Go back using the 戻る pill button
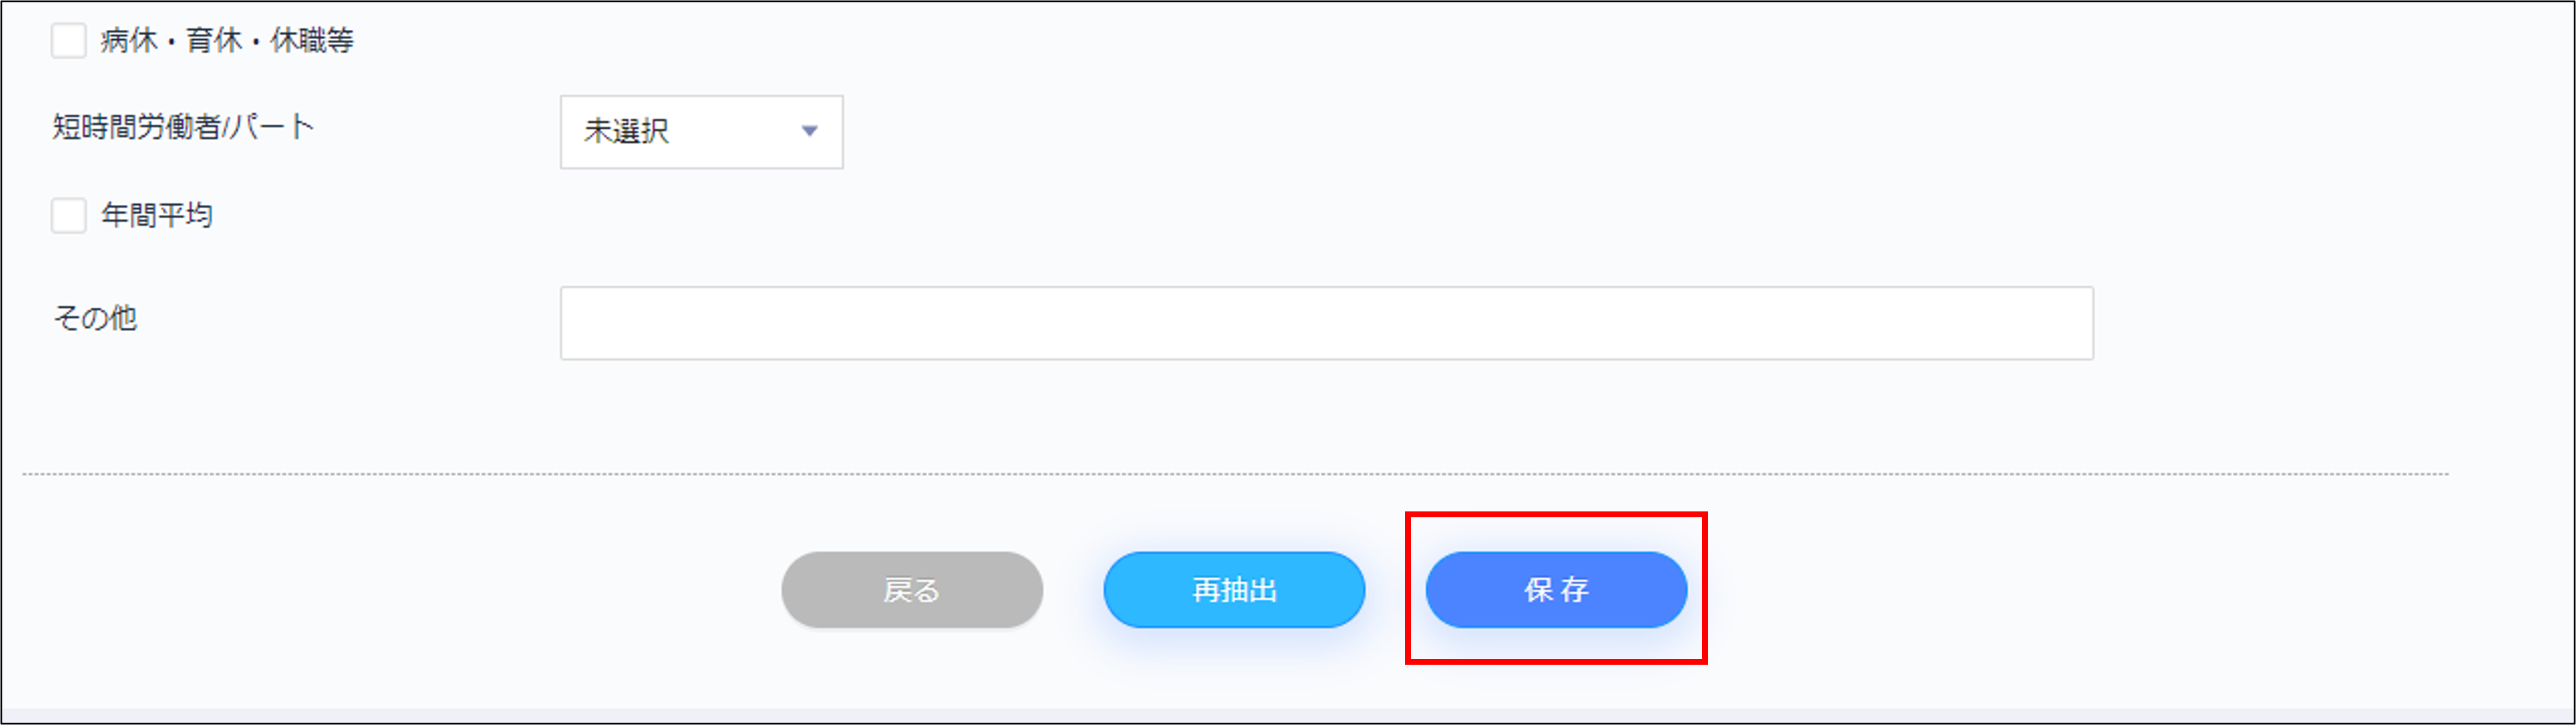The height and width of the screenshot is (725, 2576). [x=912, y=590]
